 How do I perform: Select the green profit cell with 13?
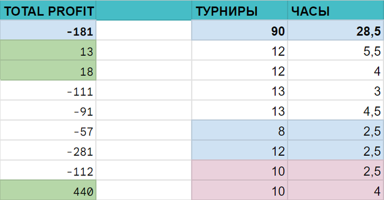48,50
